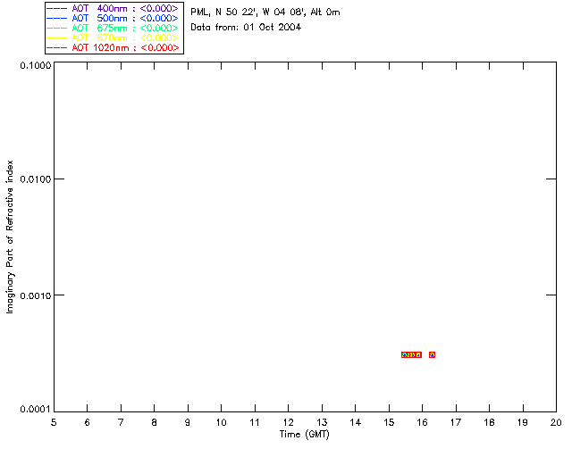
Task: Click the PML station location text
Action: (265, 12)
